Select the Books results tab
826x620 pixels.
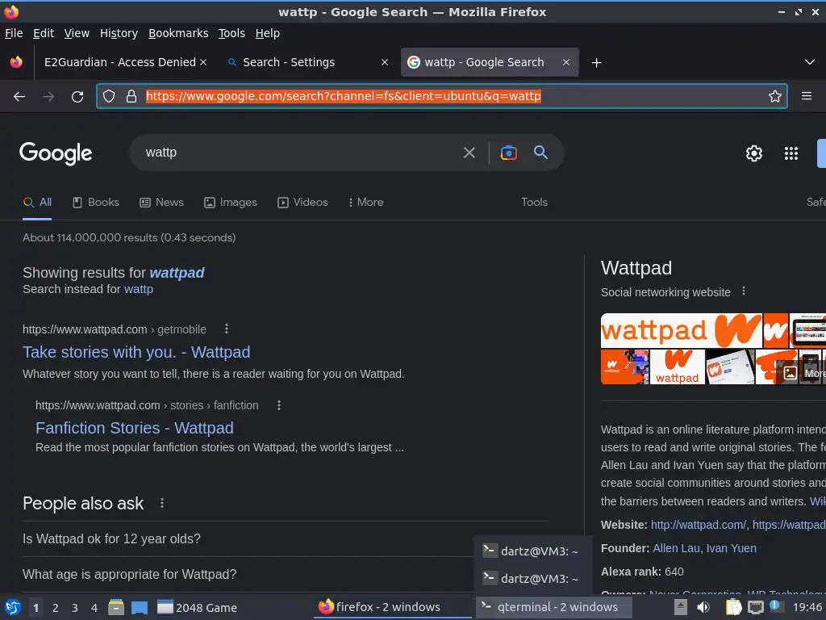(x=96, y=202)
